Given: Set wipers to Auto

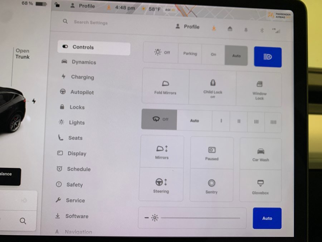Looking at the screenshot, I should coord(195,120).
